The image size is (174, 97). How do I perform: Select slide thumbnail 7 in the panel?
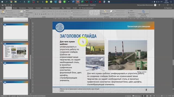pyautogui.click(x=15, y=32)
